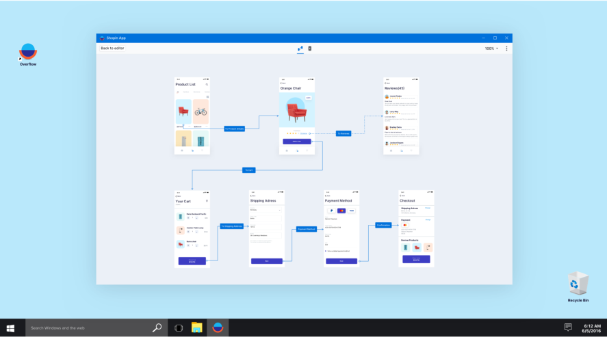Image resolution: width=607 pixels, height=337 pixels.
Task: Click Back to editor button
Action: point(112,49)
